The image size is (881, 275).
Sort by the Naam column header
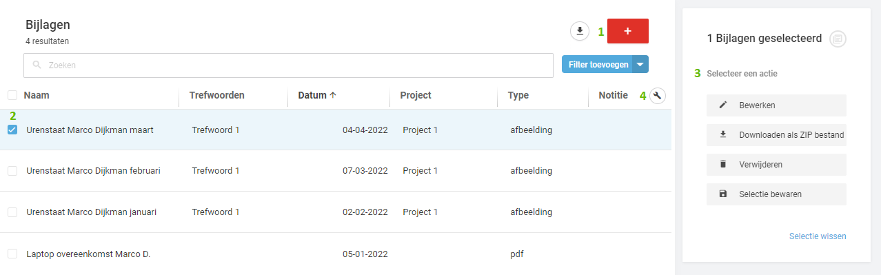click(37, 95)
